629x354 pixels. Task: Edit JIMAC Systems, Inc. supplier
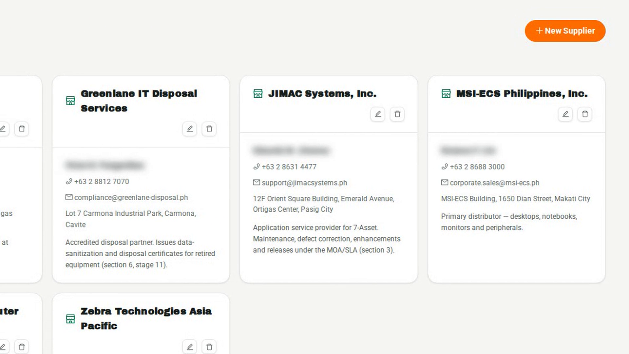click(x=378, y=114)
